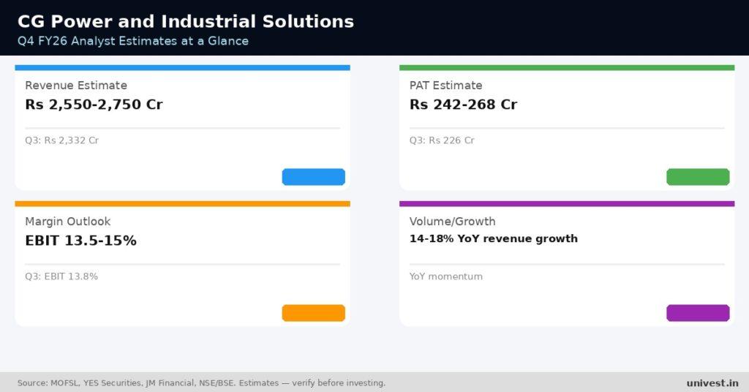Click the Source: MOFSL, YES Securities footer text
The height and width of the screenshot is (392, 749).
(201, 383)
